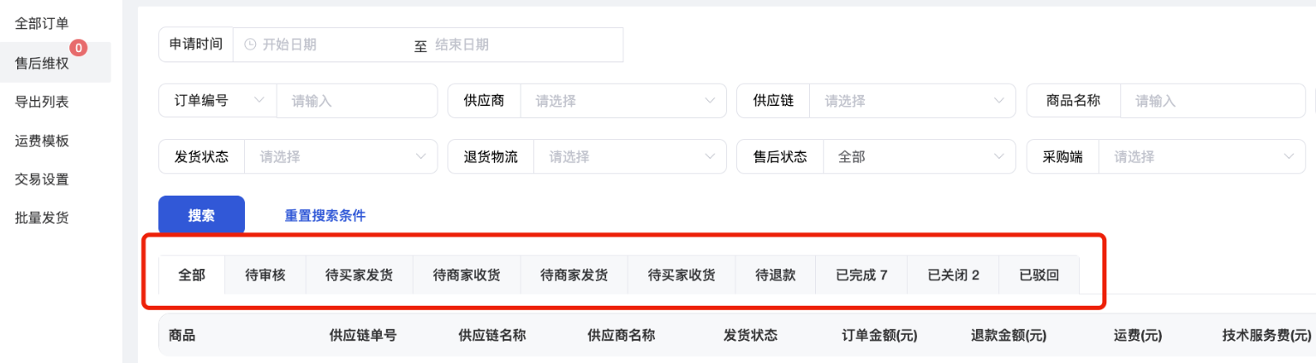1316x363 pixels.
Task: Open the 已关闭 2 tab
Action: [x=953, y=275]
